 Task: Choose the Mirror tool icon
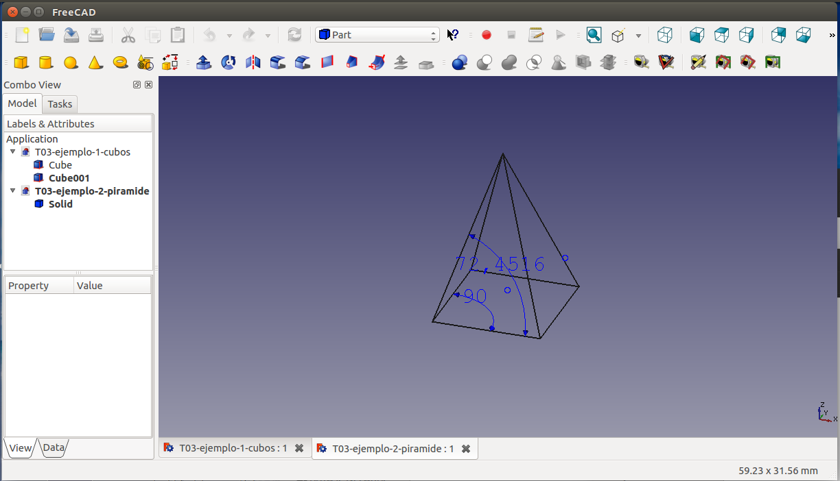(253, 63)
